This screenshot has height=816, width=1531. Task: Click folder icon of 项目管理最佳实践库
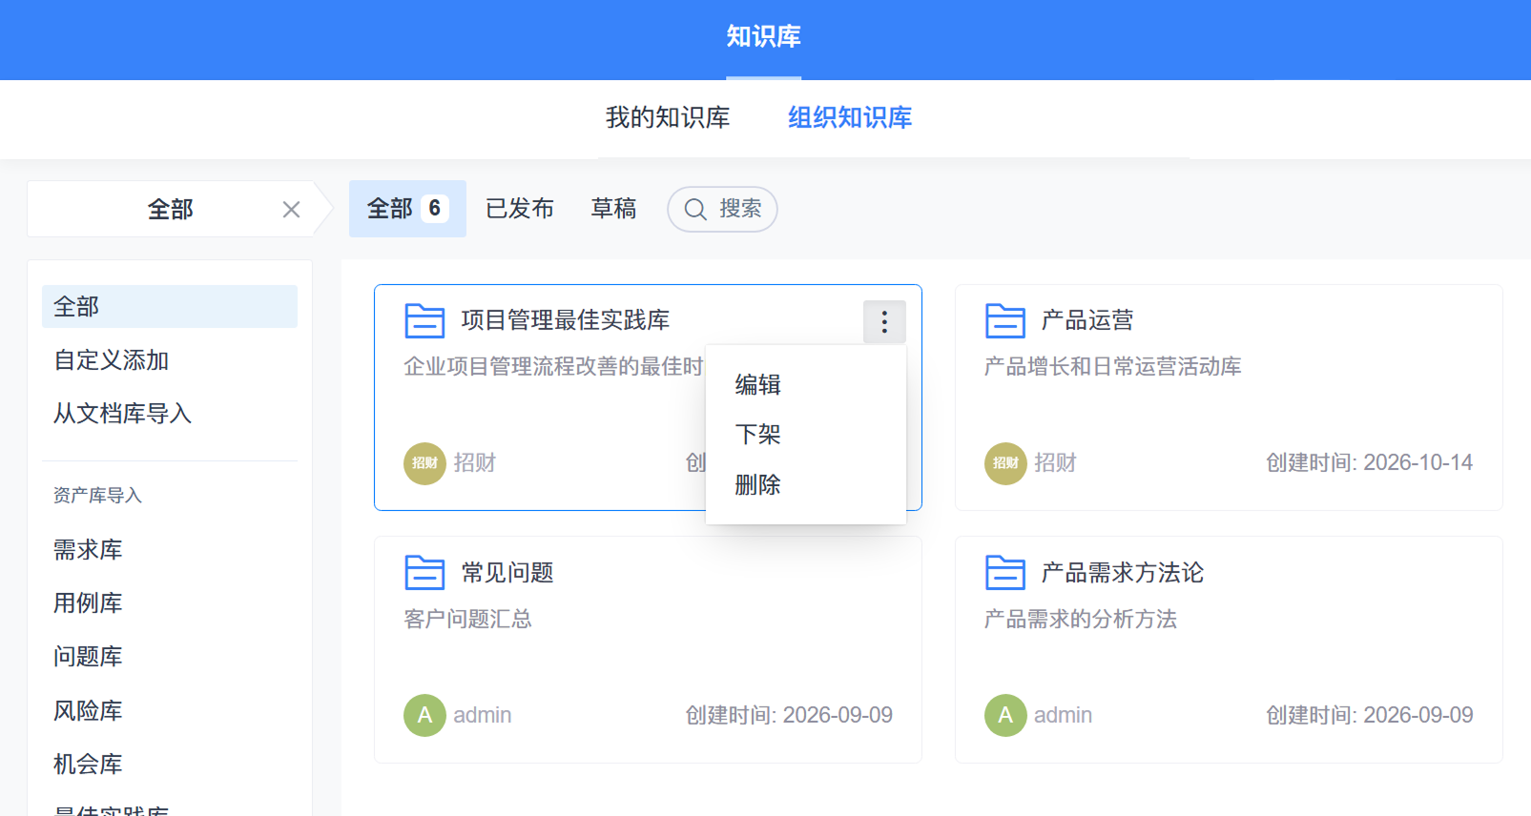coord(424,320)
